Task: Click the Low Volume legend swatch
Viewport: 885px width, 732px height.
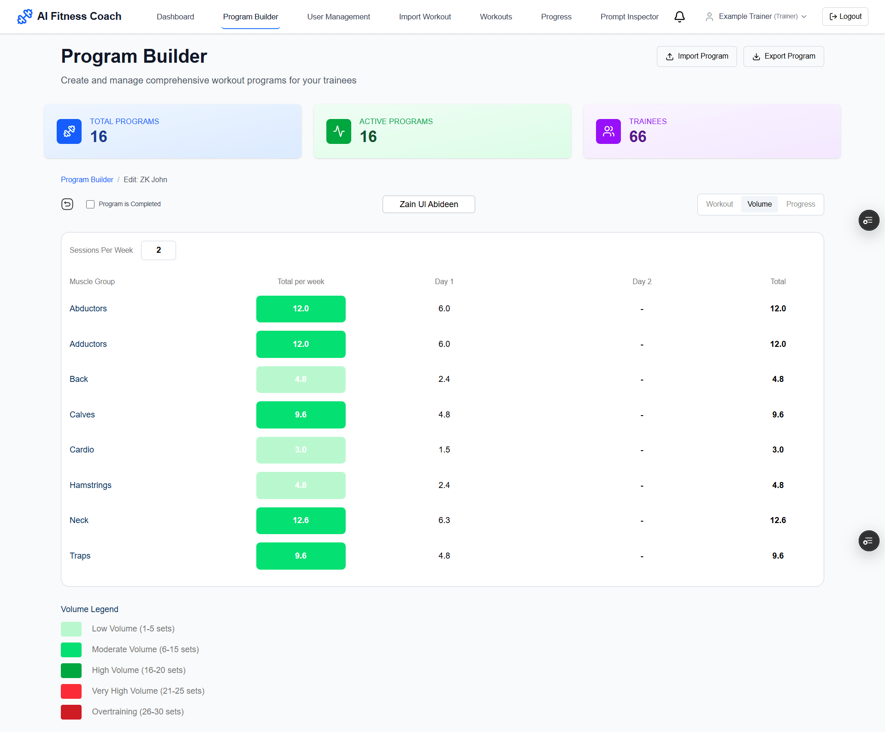Action: pyautogui.click(x=71, y=629)
